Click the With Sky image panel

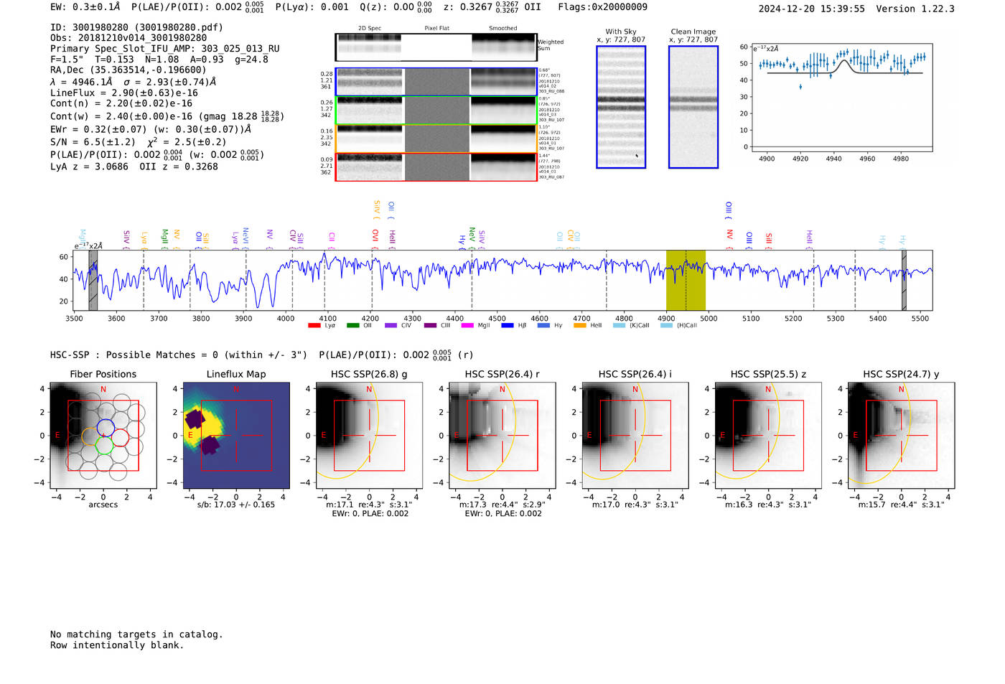click(x=621, y=107)
